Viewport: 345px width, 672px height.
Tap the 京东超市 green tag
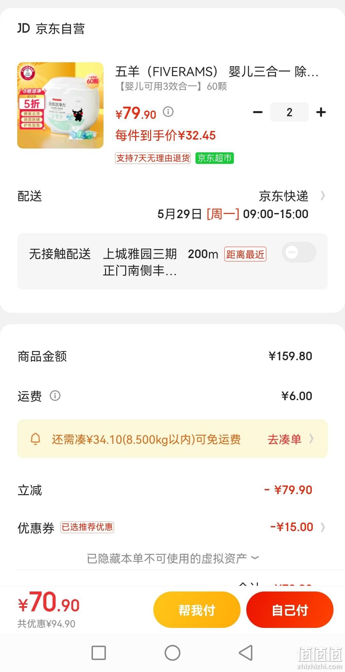(215, 158)
